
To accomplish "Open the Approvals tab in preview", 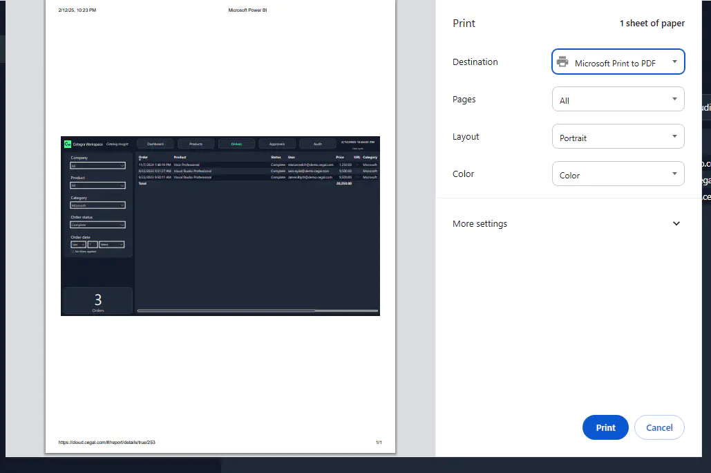I will (x=277, y=144).
